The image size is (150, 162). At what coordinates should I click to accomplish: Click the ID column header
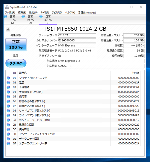pos(14,73)
